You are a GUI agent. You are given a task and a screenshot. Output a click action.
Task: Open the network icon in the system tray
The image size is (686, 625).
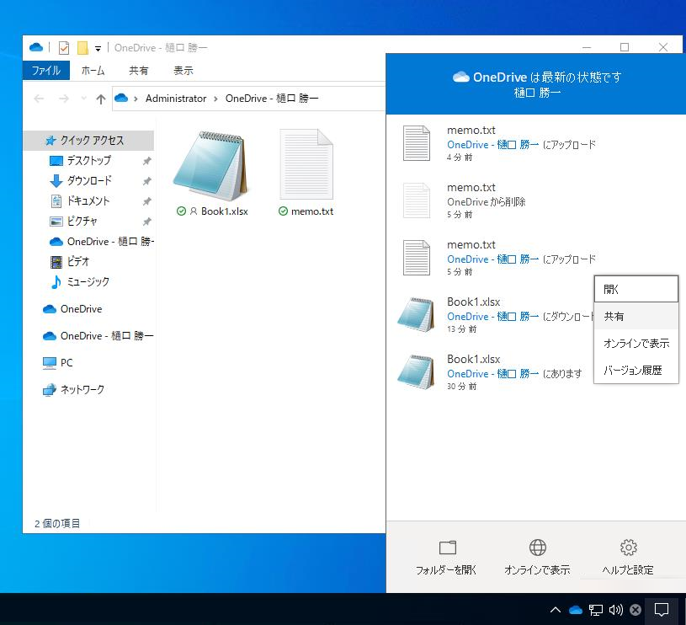click(595, 609)
